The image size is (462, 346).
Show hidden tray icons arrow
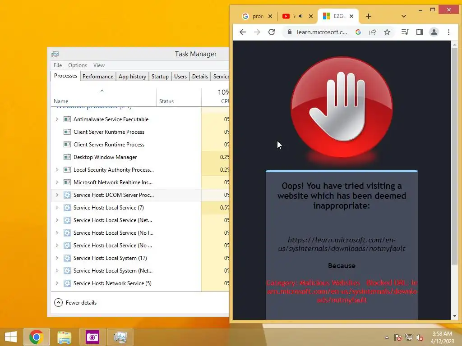[x=387, y=337]
